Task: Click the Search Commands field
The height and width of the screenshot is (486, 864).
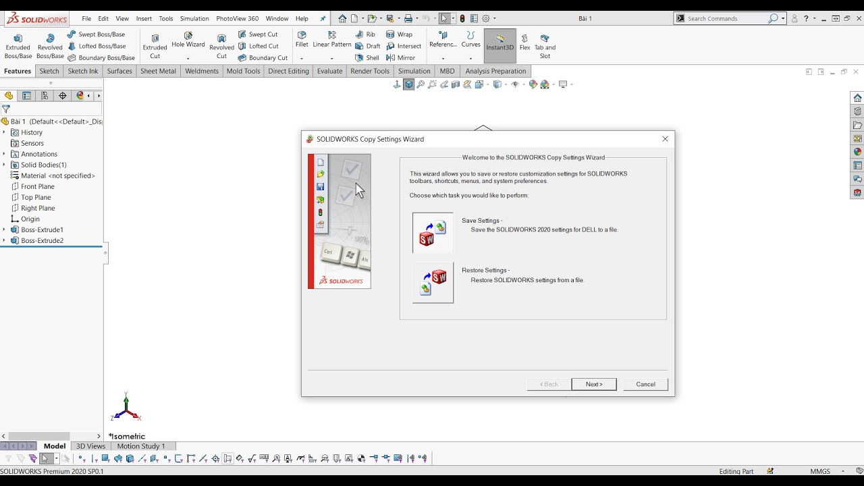Action: coord(726,18)
